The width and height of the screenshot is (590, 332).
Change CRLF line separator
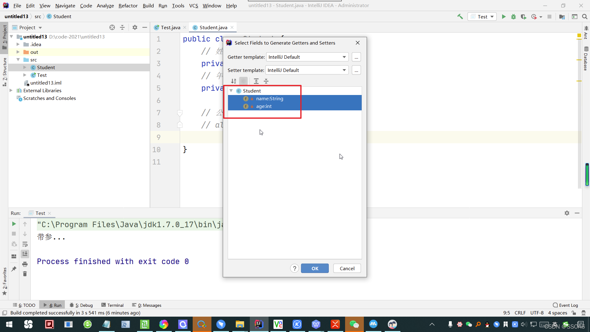(520, 313)
